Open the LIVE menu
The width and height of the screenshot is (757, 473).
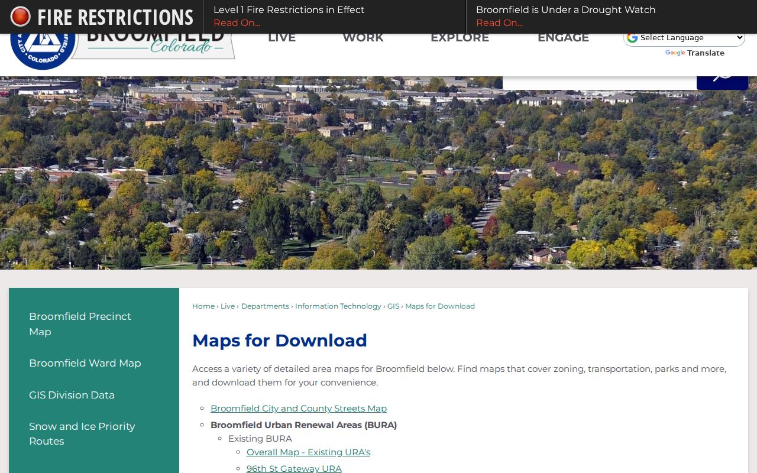(x=282, y=38)
